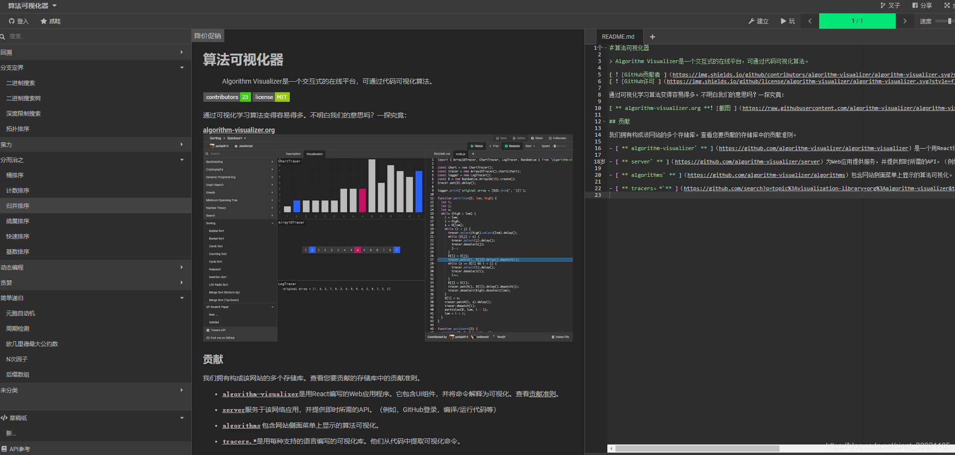This screenshot has height=455, width=955.
Task: Open the algorithm-visualizer.org link
Action: point(239,130)
